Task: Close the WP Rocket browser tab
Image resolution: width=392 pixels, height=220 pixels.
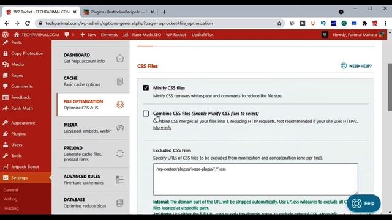Action: coord(75,12)
